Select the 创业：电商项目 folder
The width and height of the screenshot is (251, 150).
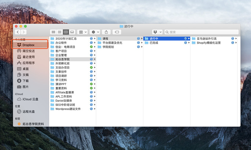tap(72, 47)
